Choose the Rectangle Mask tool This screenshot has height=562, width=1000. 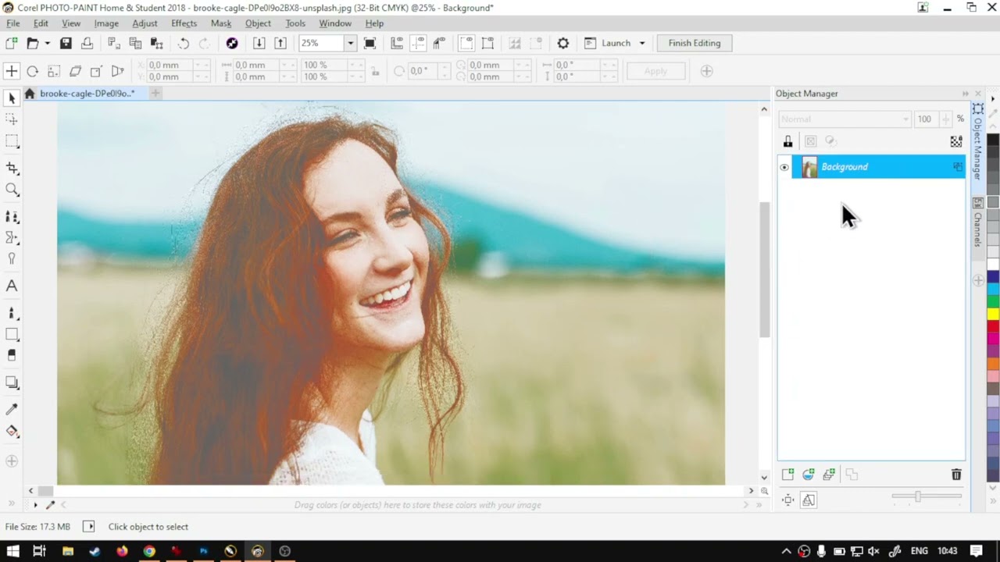coord(12,141)
